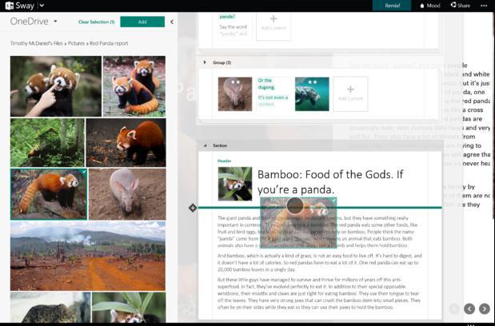
Task: Toggle emphasis stars on aardvark image
Action: point(235,82)
